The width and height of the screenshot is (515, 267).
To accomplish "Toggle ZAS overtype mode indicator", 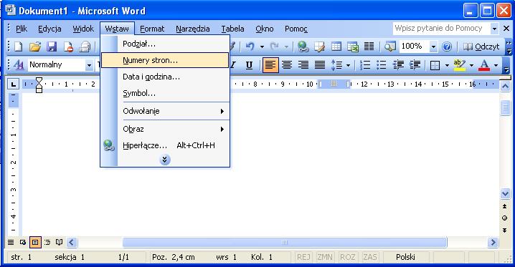I will click(x=370, y=257).
